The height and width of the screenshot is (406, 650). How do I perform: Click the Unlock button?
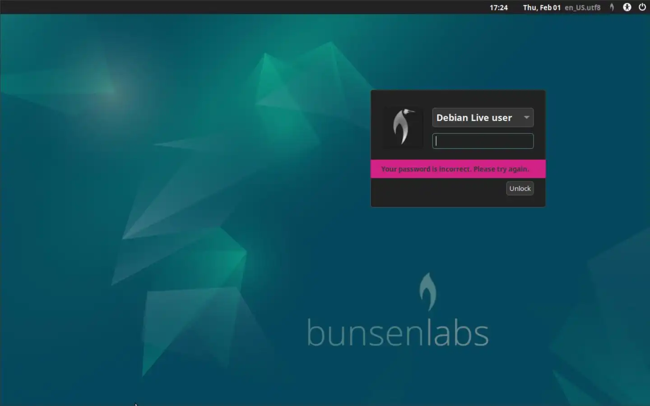520,189
